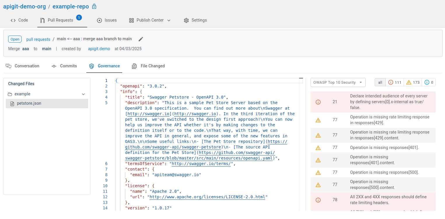Click the edit pencil icon beside PR title

tap(141, 39)
